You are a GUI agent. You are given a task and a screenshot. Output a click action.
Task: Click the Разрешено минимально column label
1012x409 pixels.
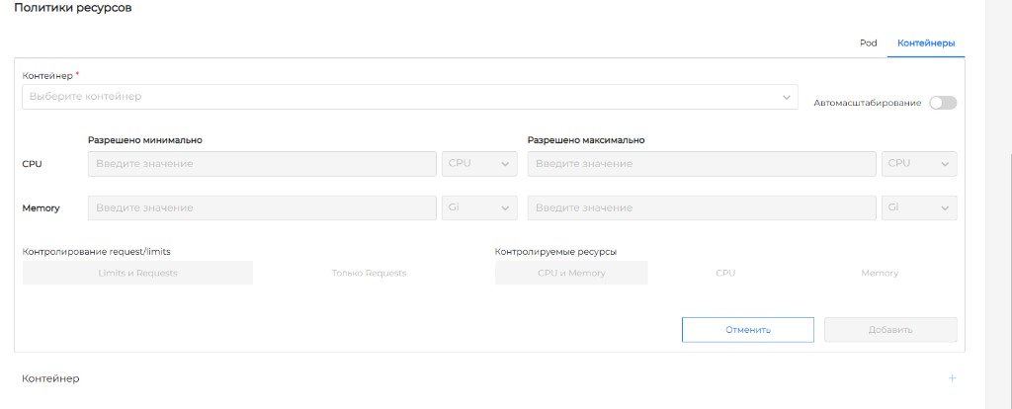pyautogui.click(x=145, y=140)
